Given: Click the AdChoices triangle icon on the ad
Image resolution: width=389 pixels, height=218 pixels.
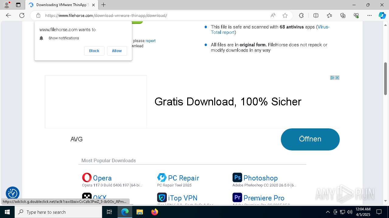Looking at the screenshot, I should (332, 78).
